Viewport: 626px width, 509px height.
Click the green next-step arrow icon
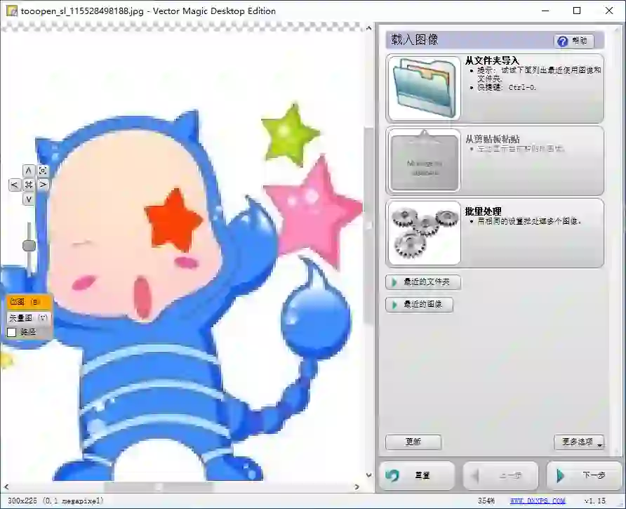[x=560, y=475]
